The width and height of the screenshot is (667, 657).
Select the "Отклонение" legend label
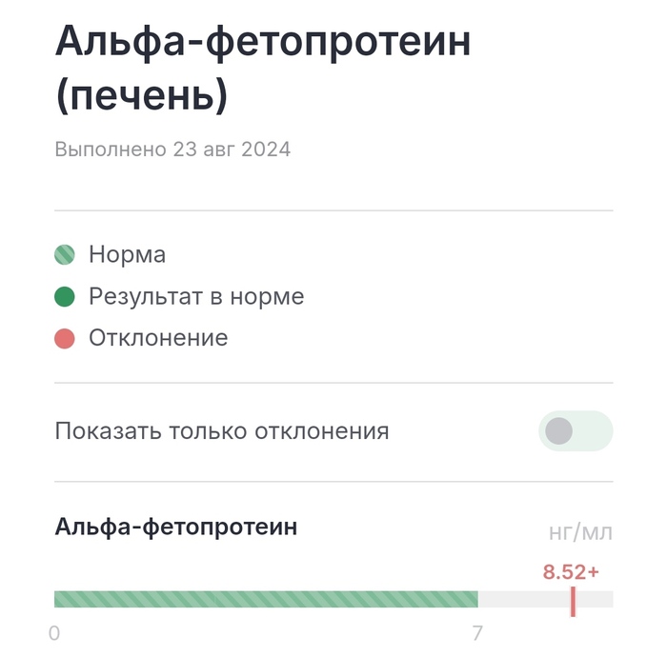point(158,338)
